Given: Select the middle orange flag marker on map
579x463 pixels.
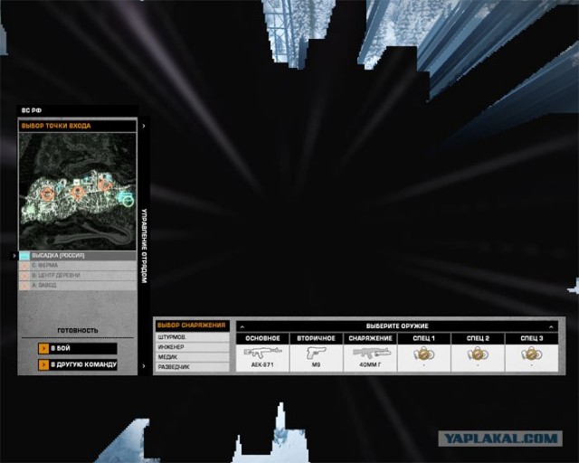Looking at the screenshot, I should pos(77,192).
